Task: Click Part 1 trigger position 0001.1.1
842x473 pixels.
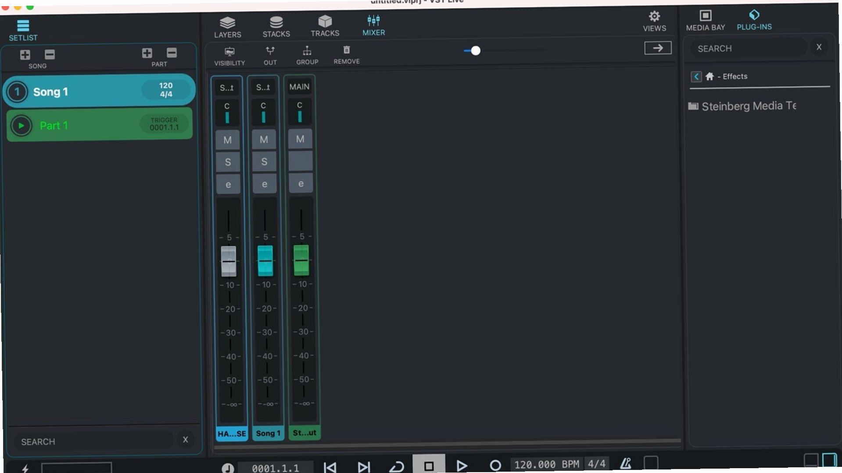Action: [164, 124]
